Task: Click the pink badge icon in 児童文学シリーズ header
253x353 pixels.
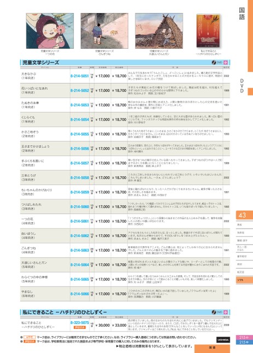Action: click(226, 62)
